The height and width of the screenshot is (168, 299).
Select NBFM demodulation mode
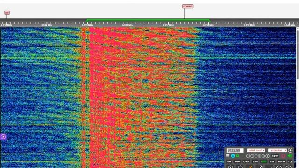pos(281,161)
